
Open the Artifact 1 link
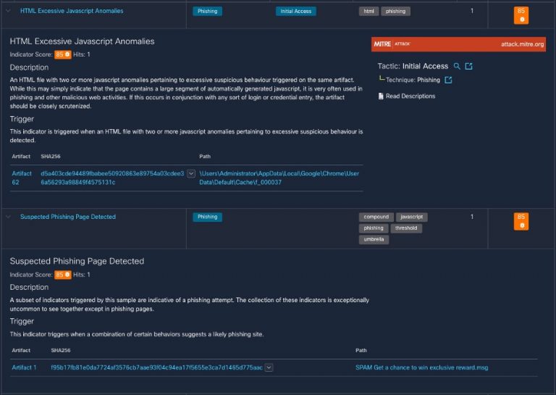pyautogui.click(x=24, y=368)
